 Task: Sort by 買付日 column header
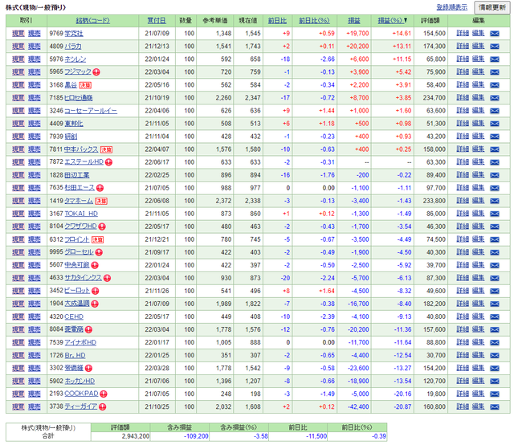[x=157, y=21]
